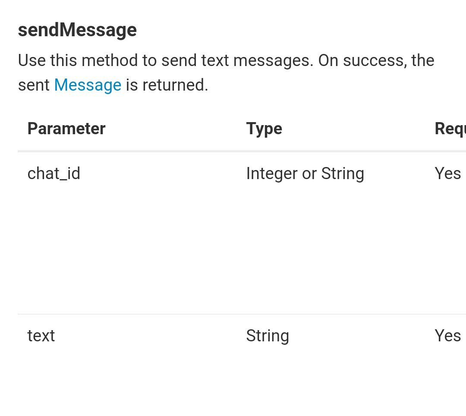Click the word 'String' after 'Integer or'

pos(343,173)
